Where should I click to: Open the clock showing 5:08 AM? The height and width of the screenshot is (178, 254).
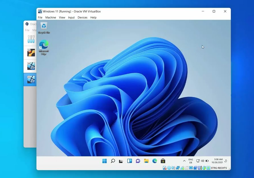(x=217, y=161)
